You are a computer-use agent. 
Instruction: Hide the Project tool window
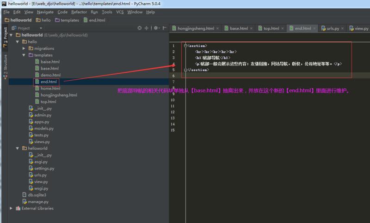tap(165, 28)
